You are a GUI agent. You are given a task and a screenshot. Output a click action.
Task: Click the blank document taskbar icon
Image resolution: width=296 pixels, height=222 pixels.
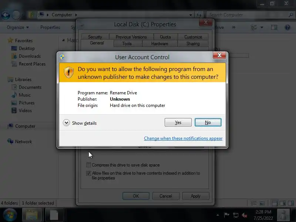[x=54, y=215]
